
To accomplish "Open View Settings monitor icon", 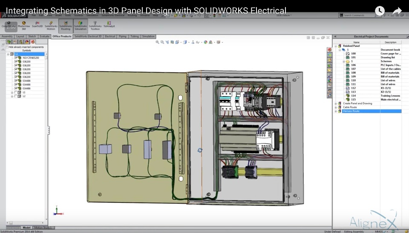I will tap(219, 42).
